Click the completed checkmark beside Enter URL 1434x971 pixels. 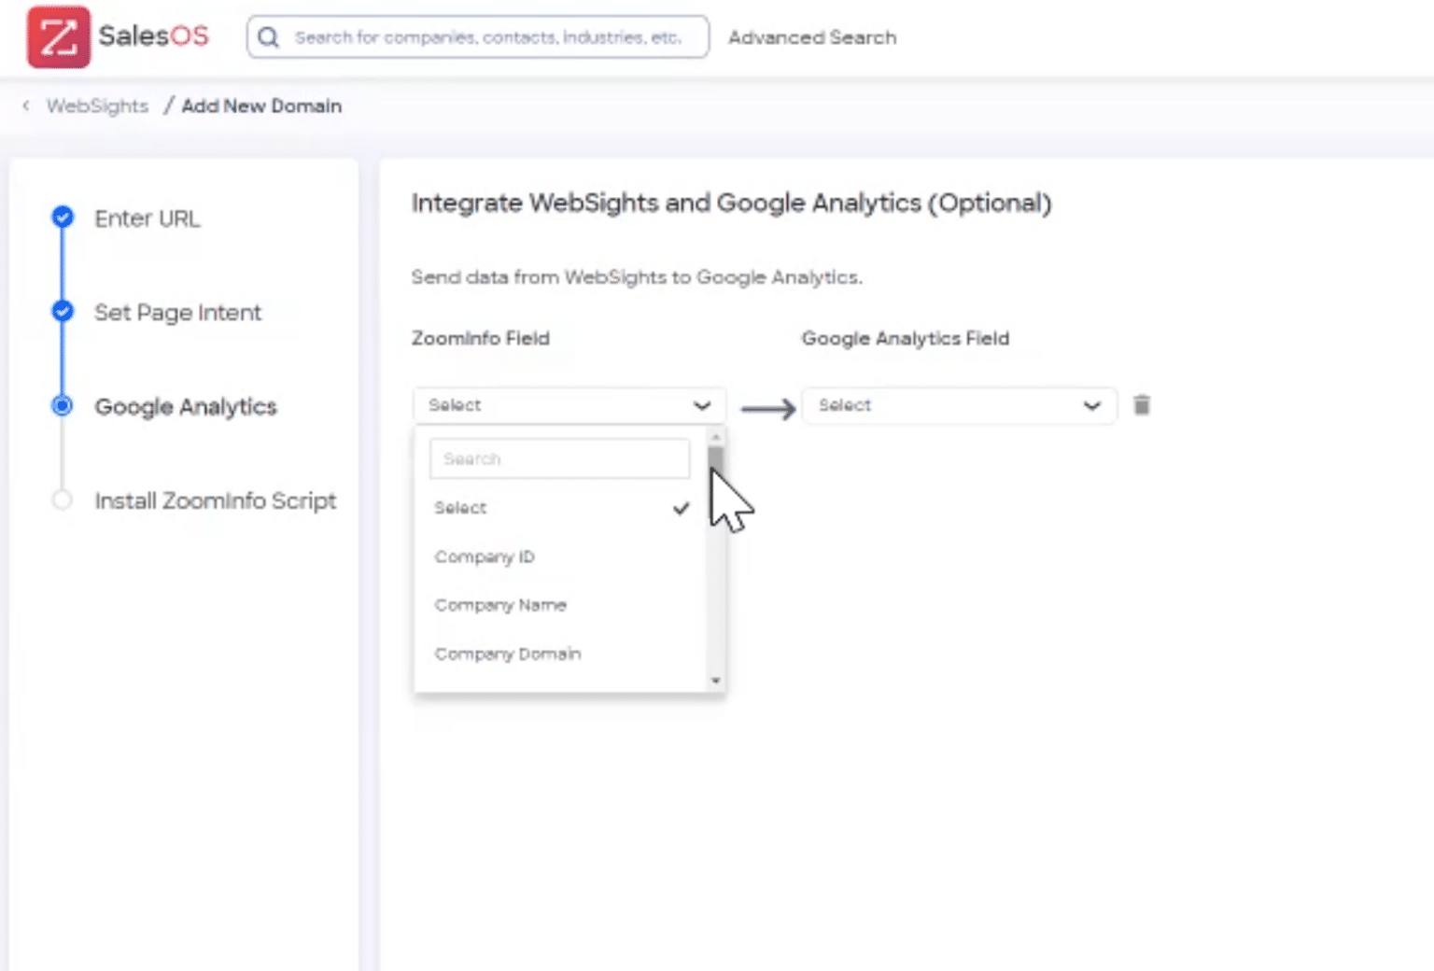(x=62, y=217)
